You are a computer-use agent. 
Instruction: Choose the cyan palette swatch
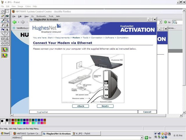tap(22, 123)
